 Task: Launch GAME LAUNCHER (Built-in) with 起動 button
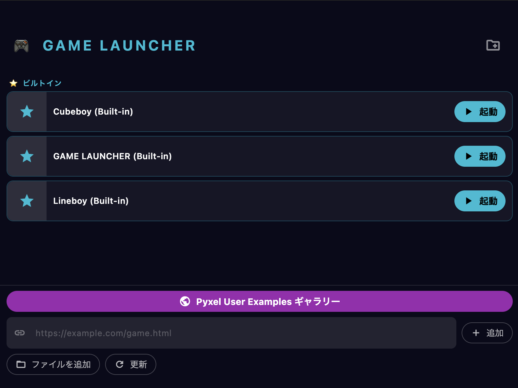pos(480,156)
